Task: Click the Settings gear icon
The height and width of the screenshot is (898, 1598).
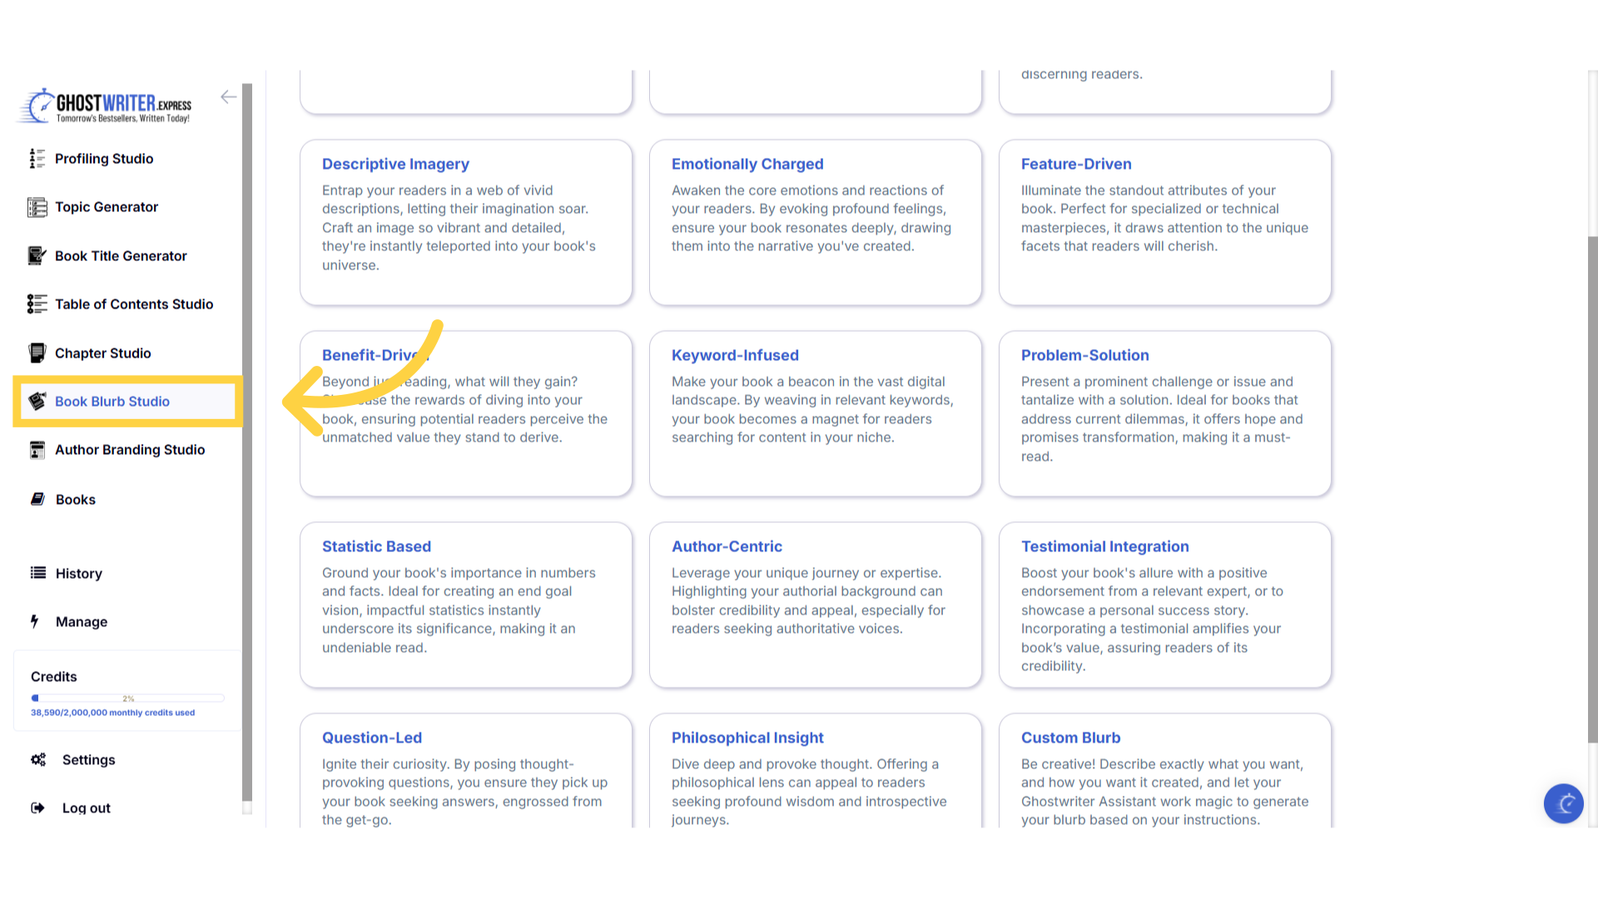Action: point(38,760)
